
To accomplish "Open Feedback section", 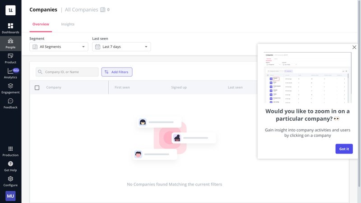I will point(10,104).
